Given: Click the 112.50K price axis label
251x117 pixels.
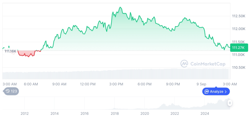Looking at the screenshot, I should (x=238, y=16).
